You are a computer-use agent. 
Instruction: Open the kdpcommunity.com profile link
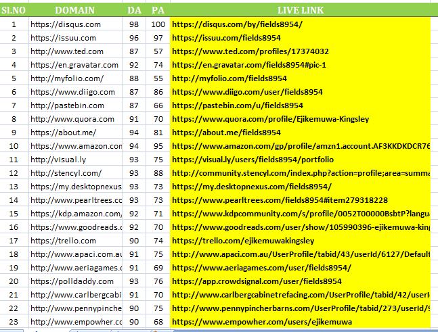301,214
